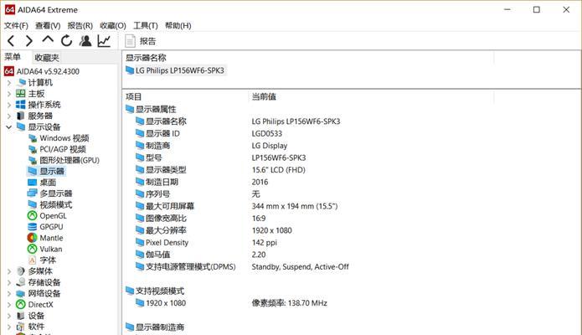Select PCI/AGP 视频 in the tree
582x335 pixels.
(x=63, y=149)
